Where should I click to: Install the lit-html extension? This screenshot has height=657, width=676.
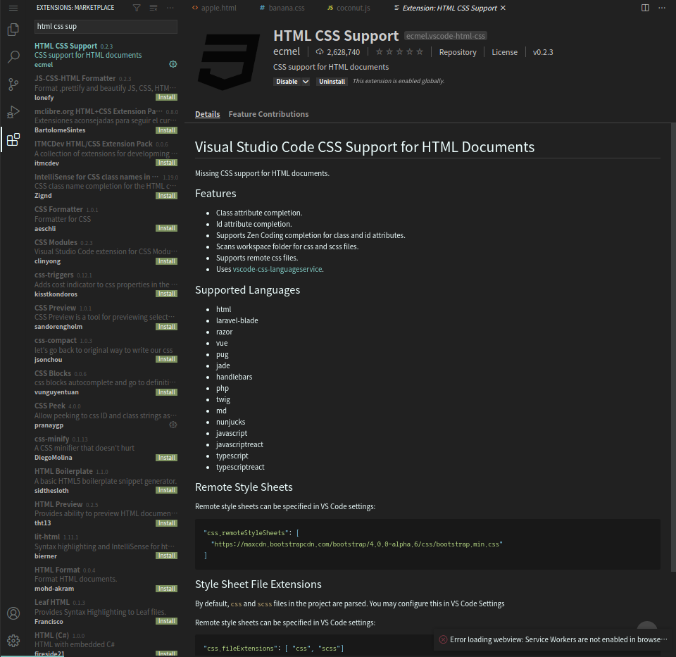pyautogui.click(x=166, y=556)
